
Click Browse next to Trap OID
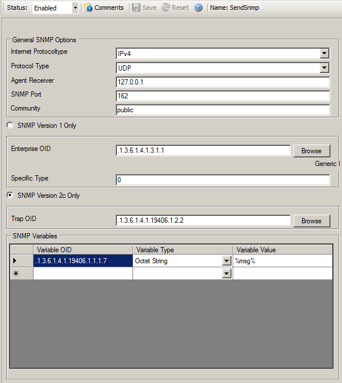tap(311, 221)
